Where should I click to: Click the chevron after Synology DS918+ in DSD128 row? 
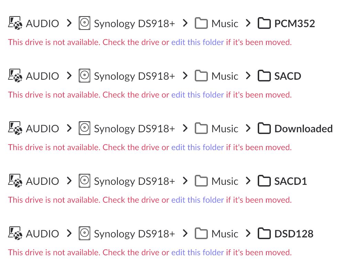(x=185, y=234)
